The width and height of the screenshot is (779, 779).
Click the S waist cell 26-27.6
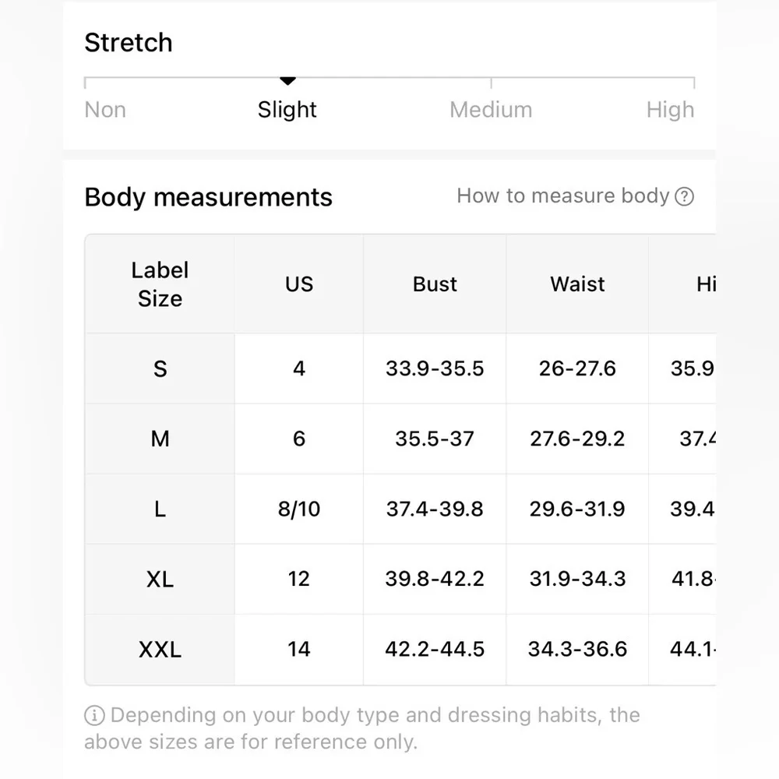pos(577,368)
